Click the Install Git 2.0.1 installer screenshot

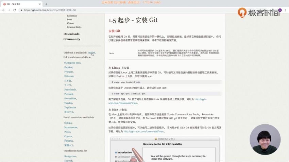(x=165, y=149)
